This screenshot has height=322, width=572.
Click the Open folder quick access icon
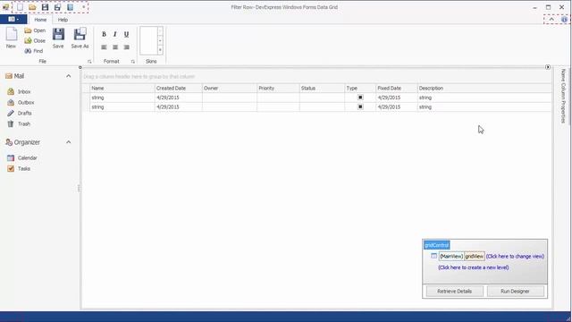point(32,7)
